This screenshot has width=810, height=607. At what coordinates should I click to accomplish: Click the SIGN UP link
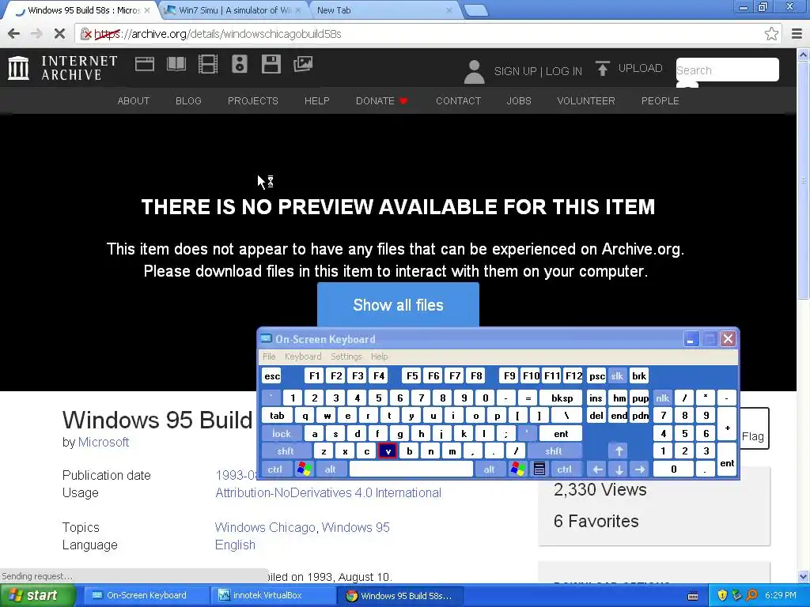click(x=515, y=71)
